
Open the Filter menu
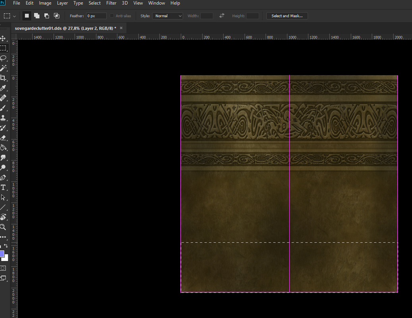111,3
